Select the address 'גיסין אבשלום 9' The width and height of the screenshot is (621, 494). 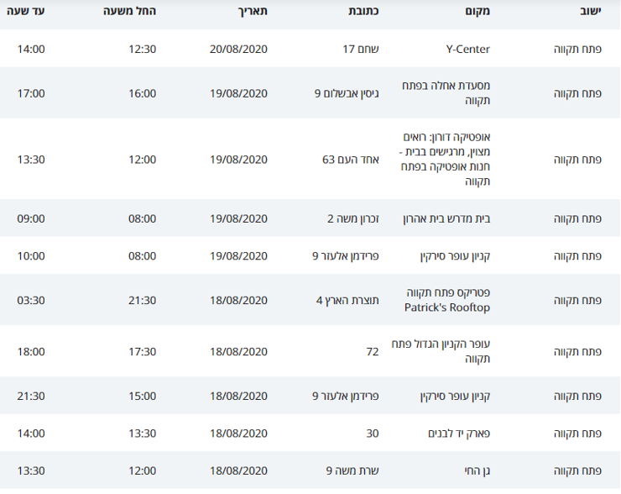coord(347,93)
